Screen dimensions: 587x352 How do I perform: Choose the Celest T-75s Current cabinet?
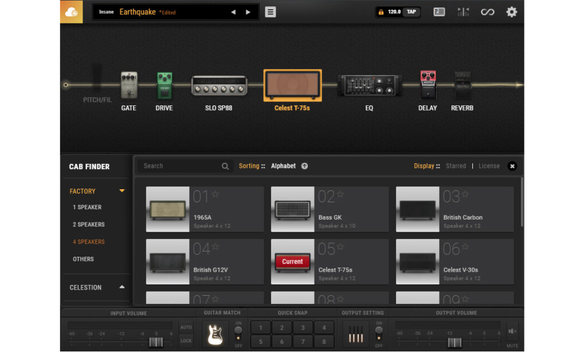pyautogui.click(x=330, y=262)
